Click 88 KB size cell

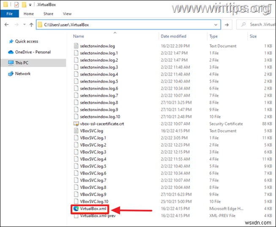pos(267,124)
